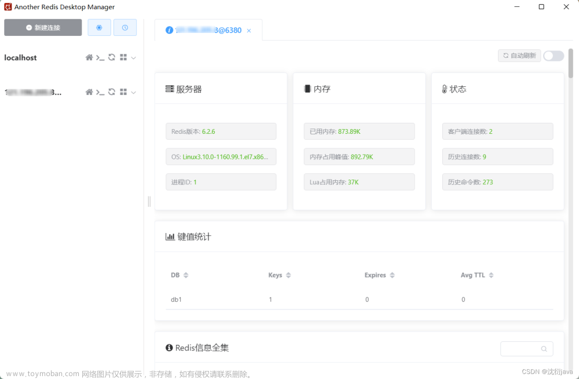The width and height of the screenshot is (579, 379).
Task: Expand the blurred-IP connection chevron
Action: (134, 93)
